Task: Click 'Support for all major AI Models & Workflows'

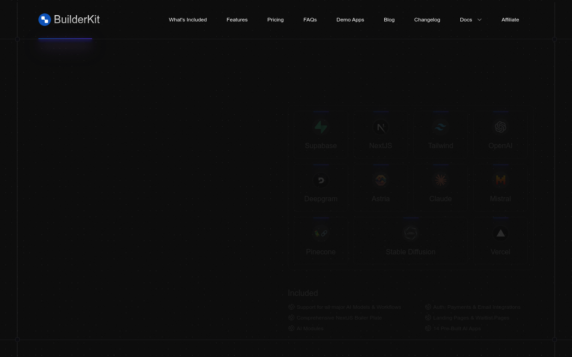Action: pyautogui.click(x=349, y=307)
